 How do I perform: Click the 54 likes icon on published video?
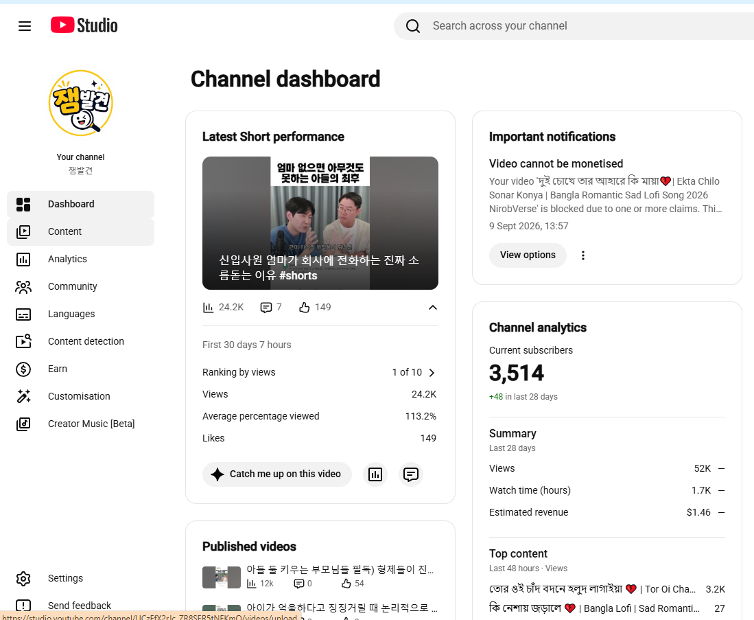coord(346,584)
